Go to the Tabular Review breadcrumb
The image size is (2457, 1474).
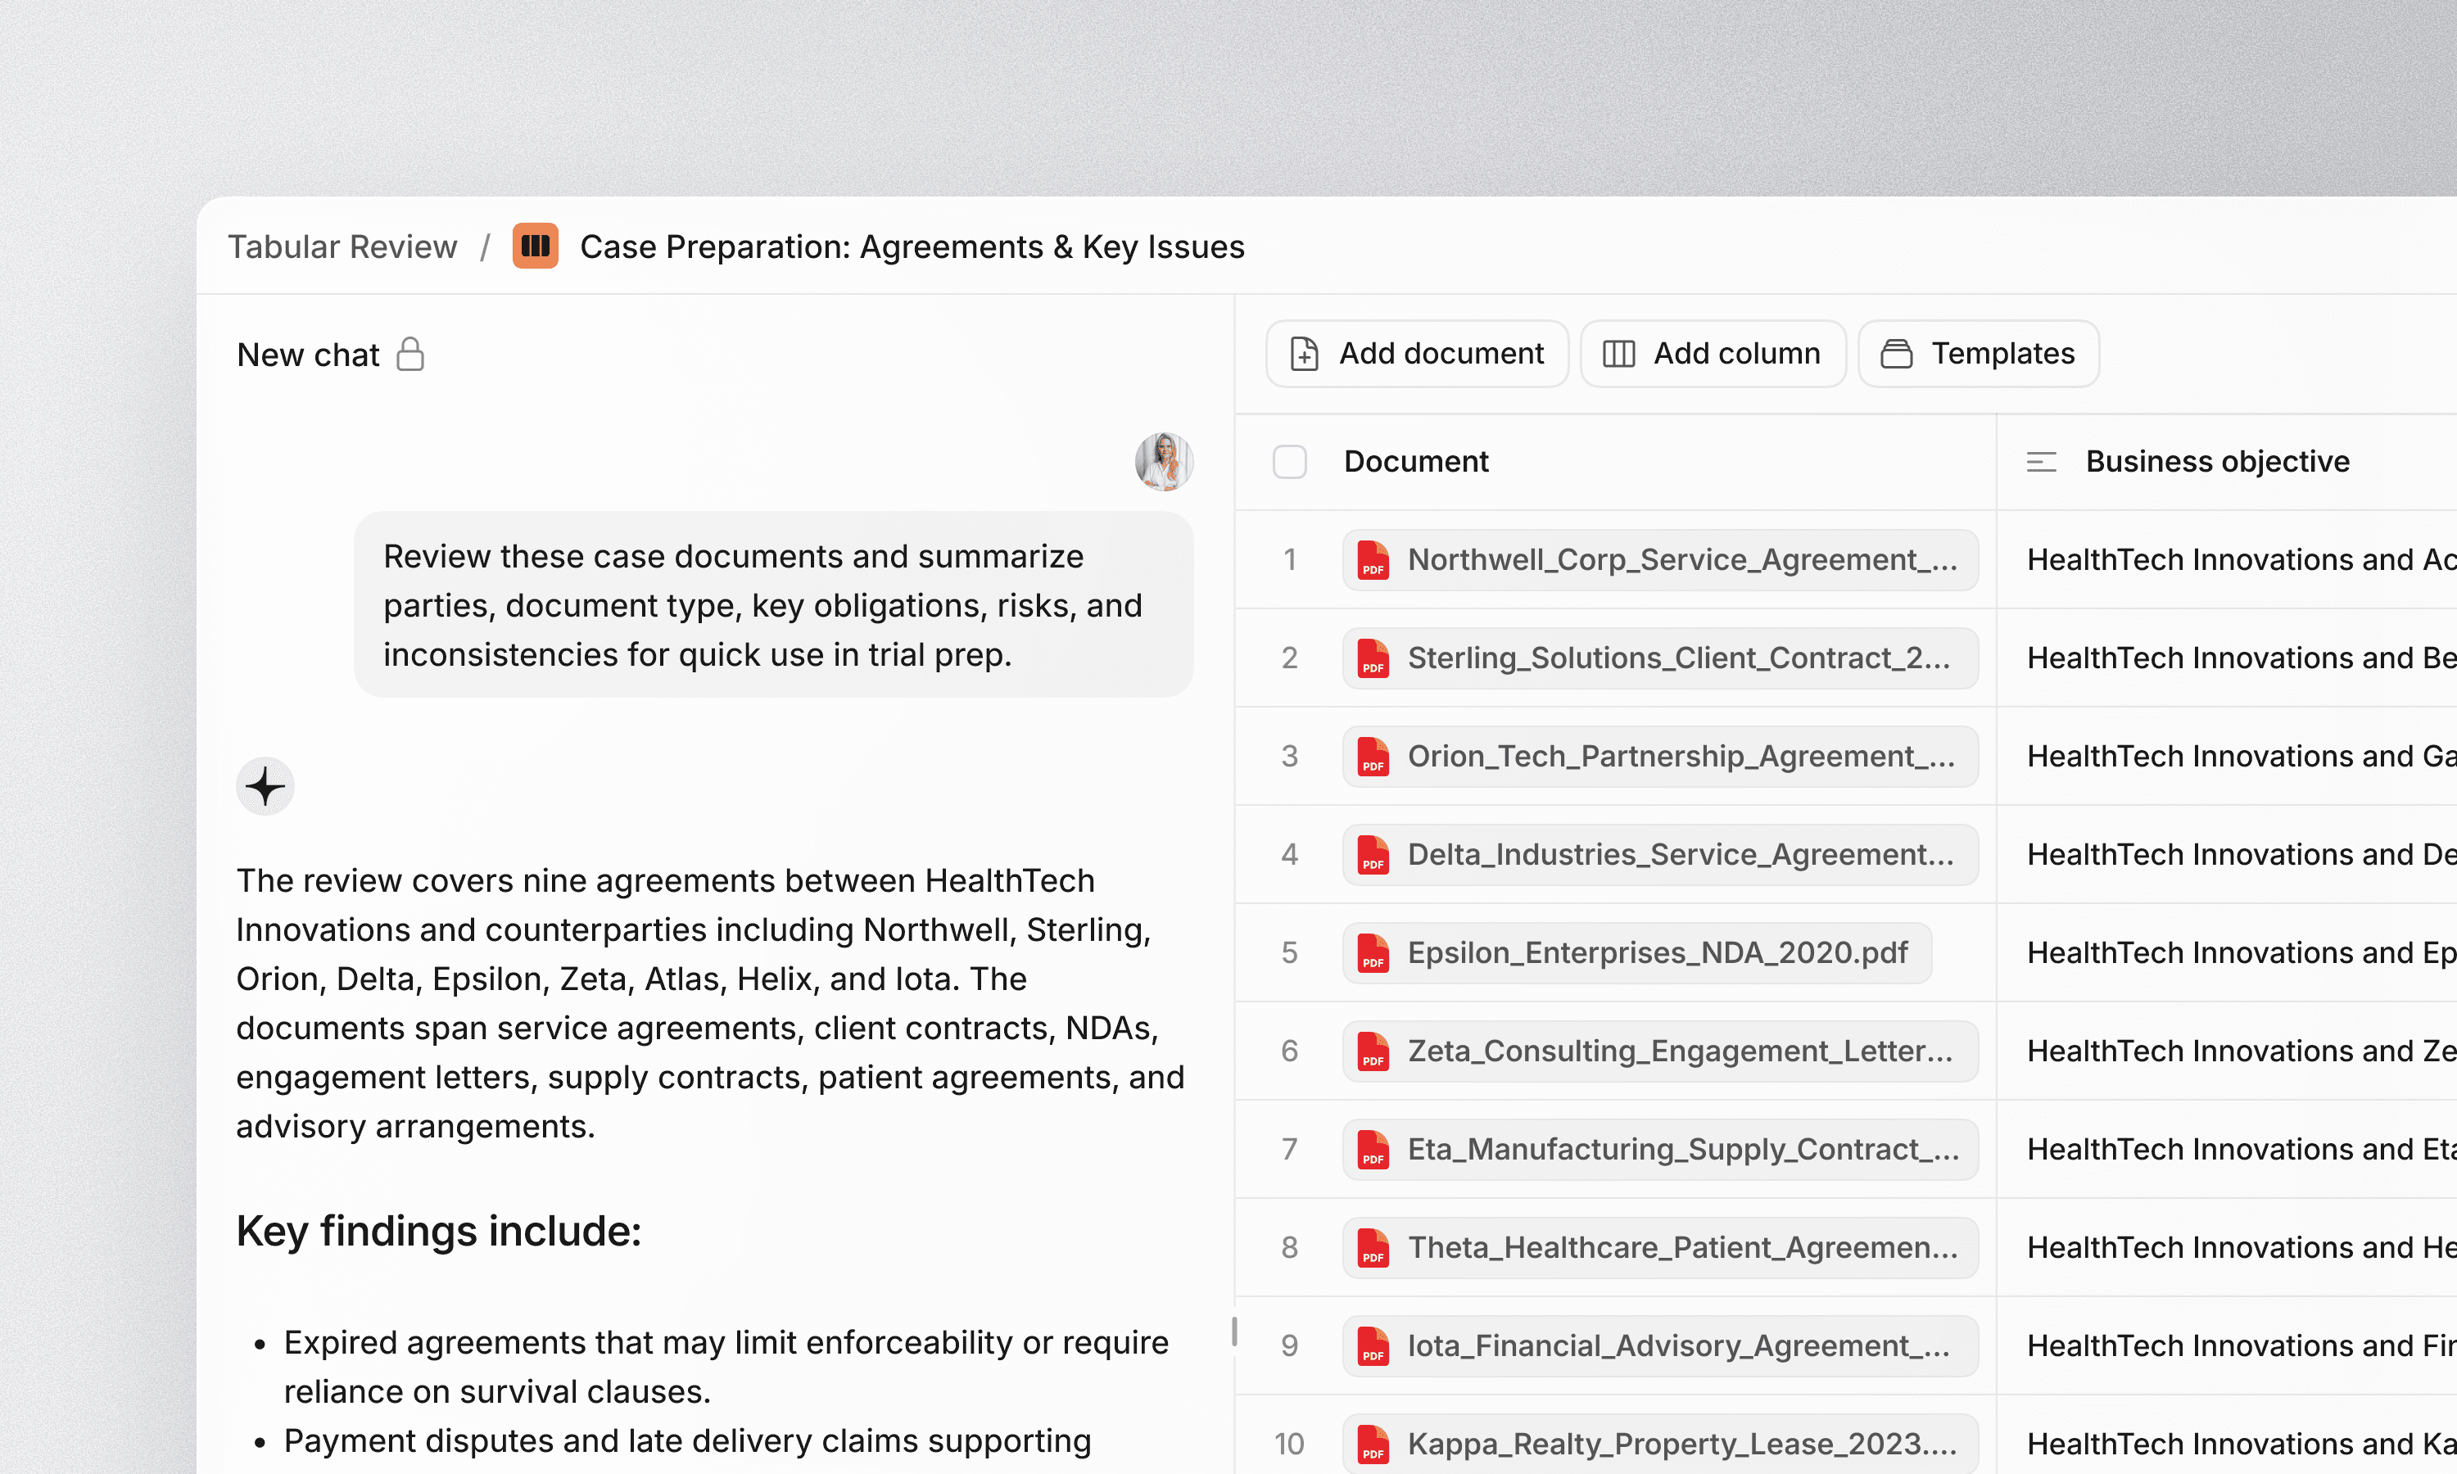click(342, 246)
